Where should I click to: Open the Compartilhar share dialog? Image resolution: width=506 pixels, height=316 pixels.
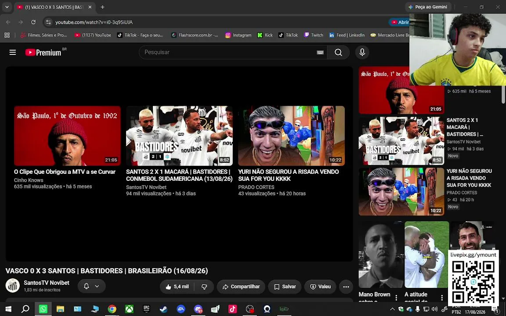[241, 287]
